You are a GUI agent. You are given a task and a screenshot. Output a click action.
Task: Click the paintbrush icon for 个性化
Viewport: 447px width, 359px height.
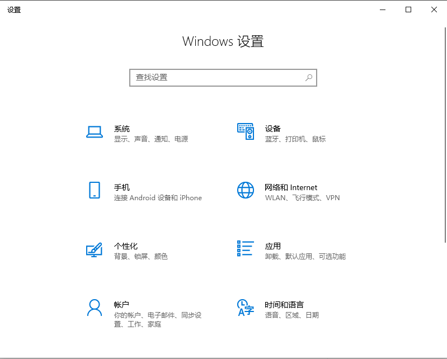pos(94,249)
